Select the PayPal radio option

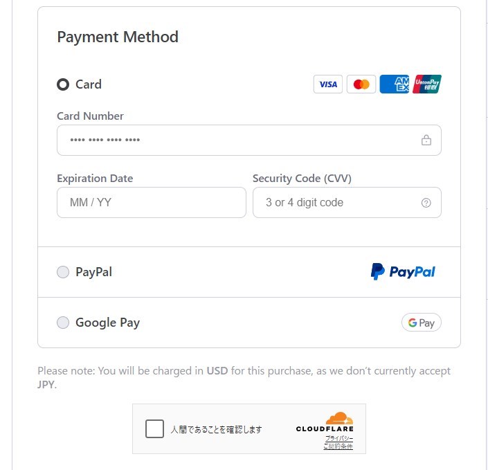coord(63,272)
